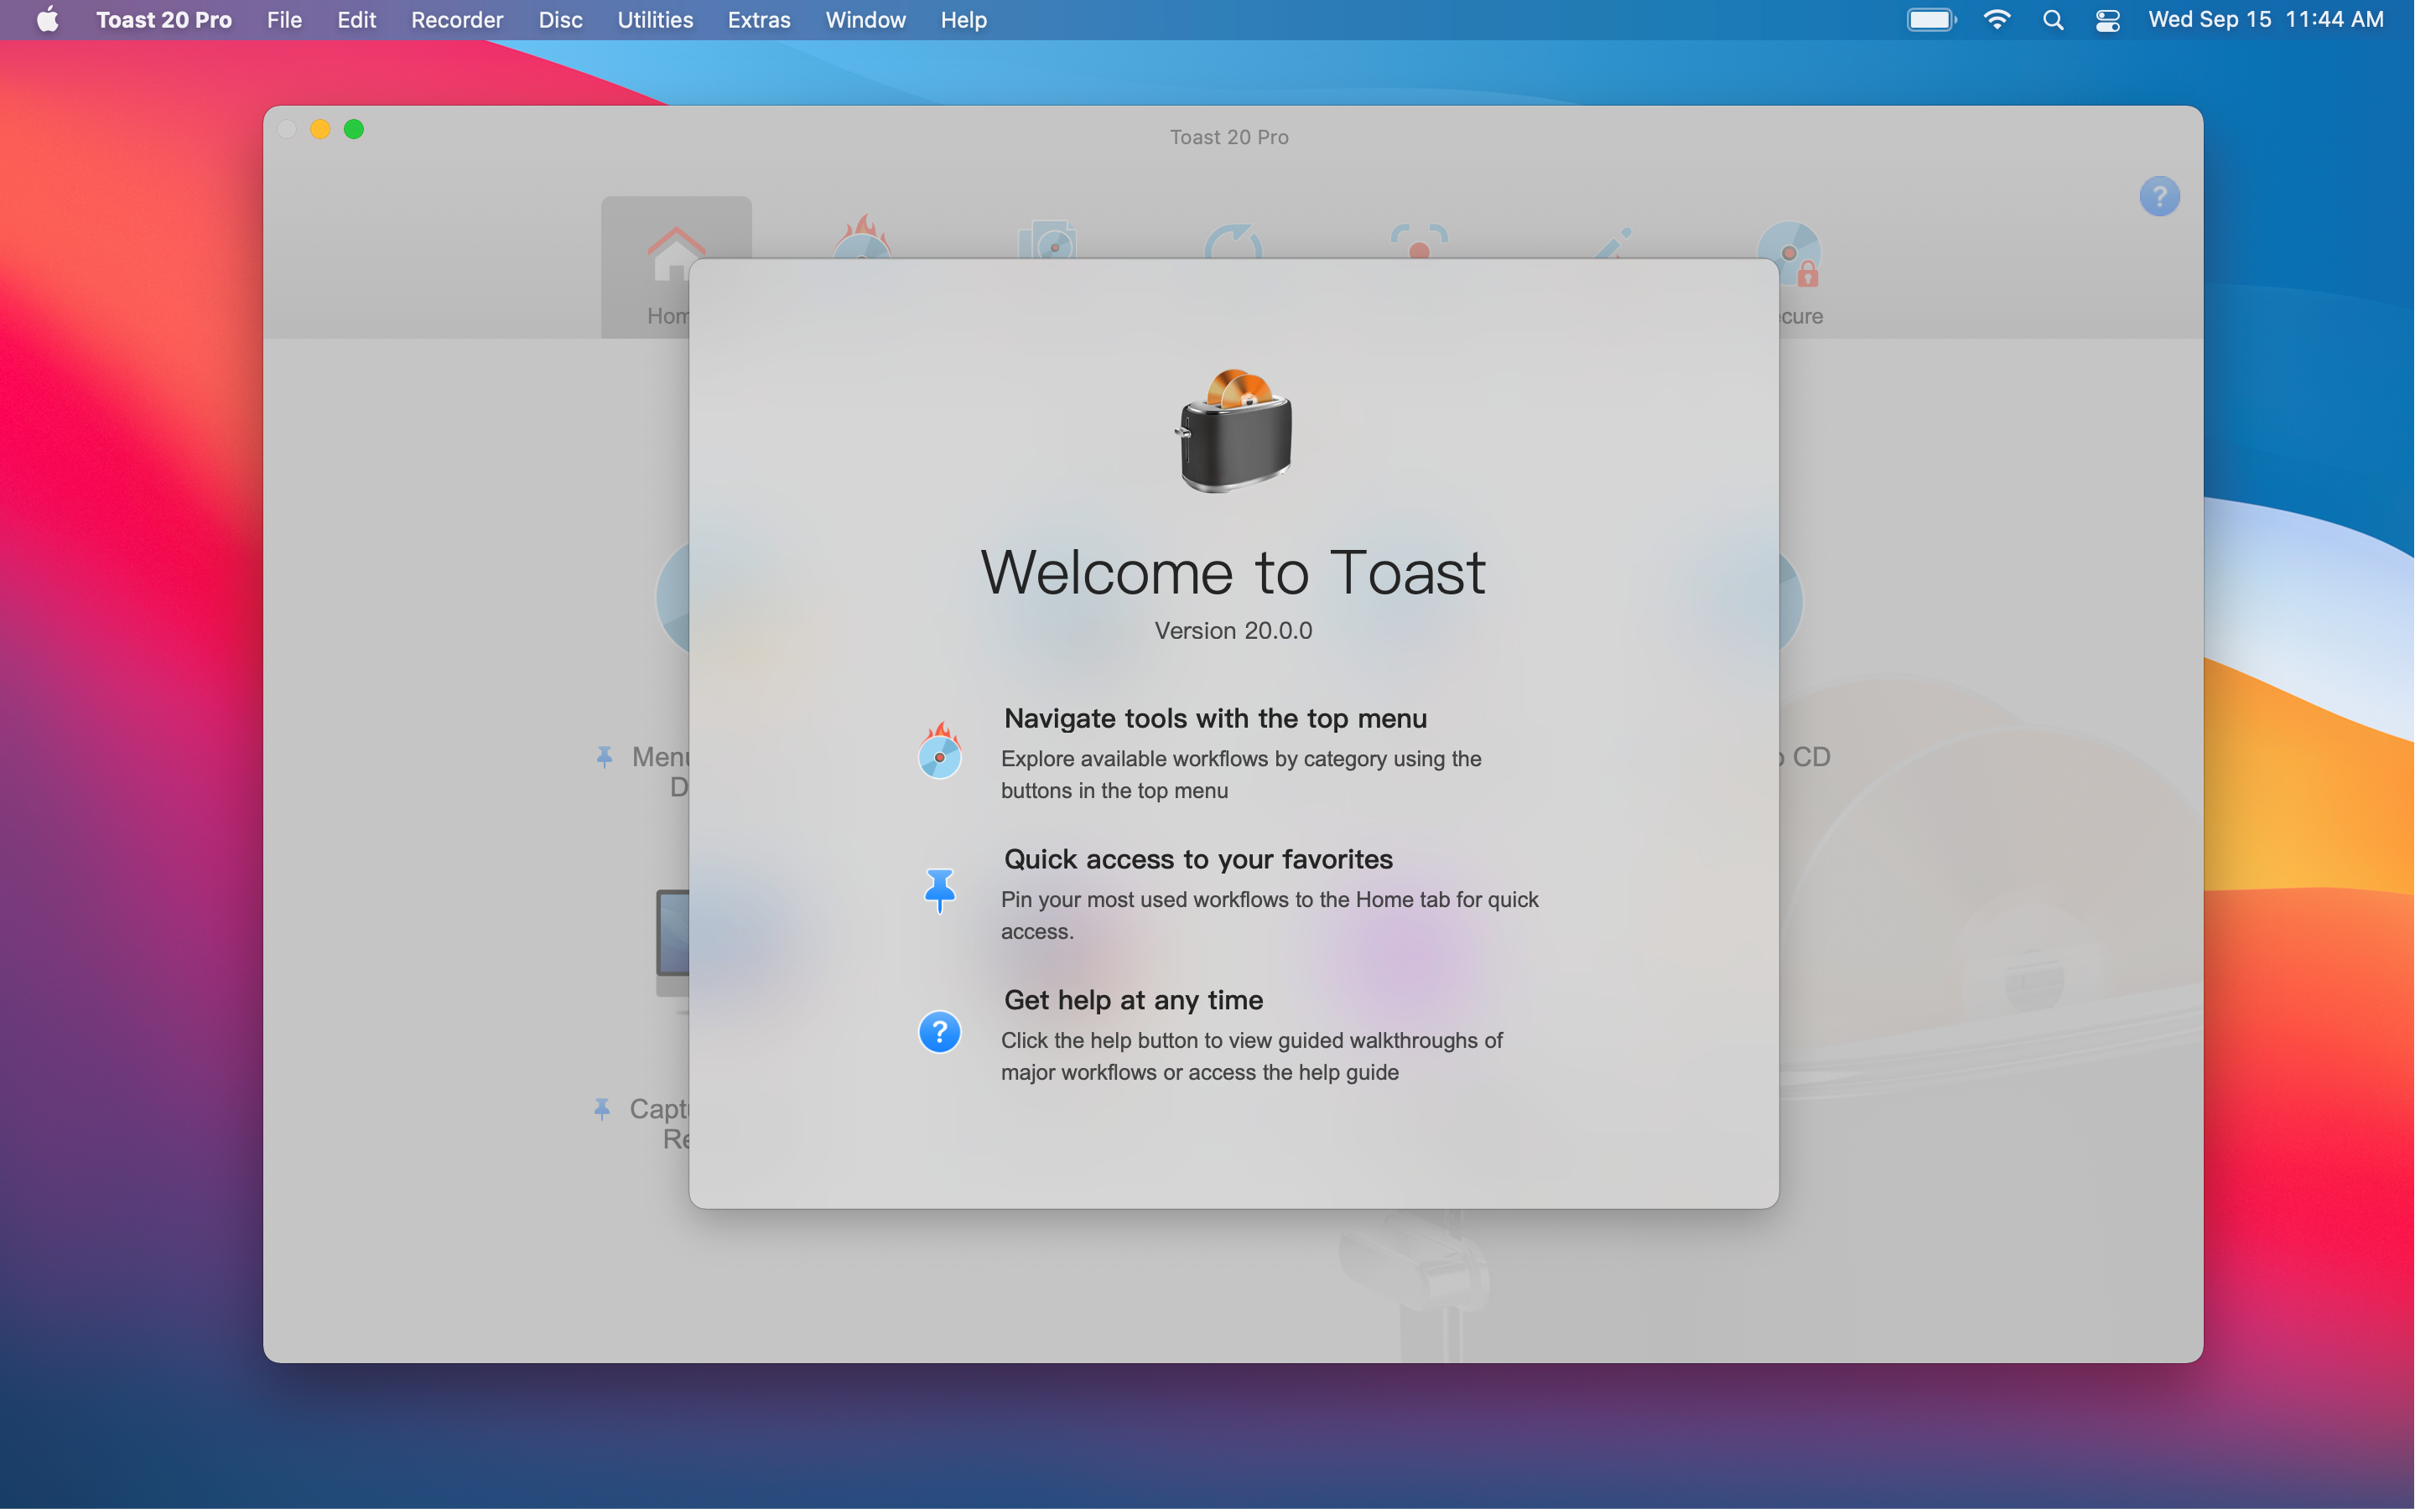The image size is (2415, 1509).
Task: Click the disc copy tab icon
Action: coord(1046,240)
